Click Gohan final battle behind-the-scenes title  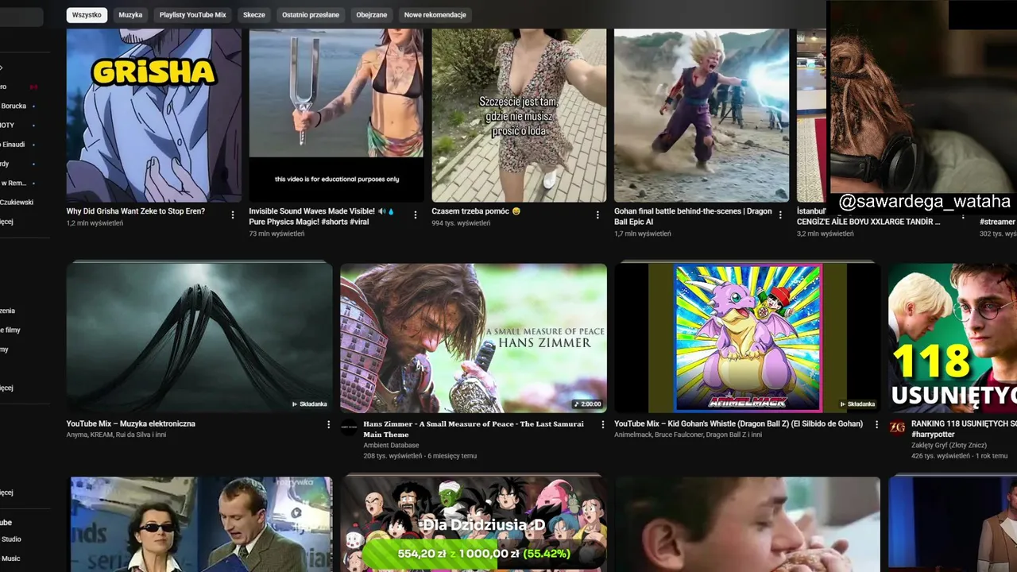693,217
